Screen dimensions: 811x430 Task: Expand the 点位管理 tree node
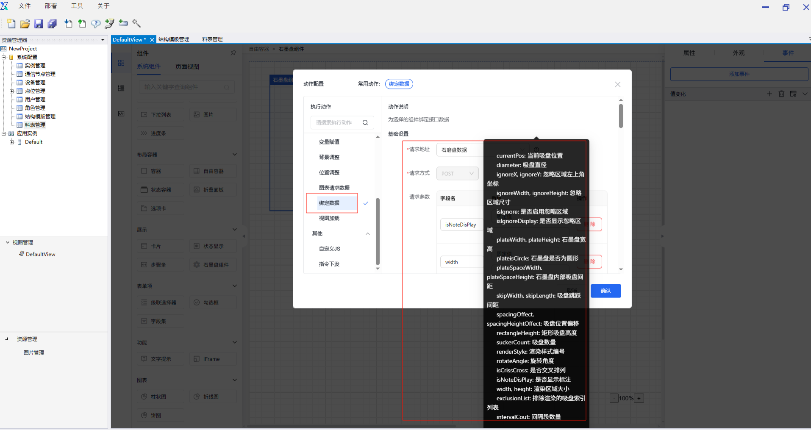click(12, 91)
